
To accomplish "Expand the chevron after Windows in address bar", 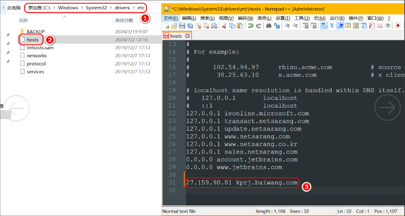I will (82, 8).
